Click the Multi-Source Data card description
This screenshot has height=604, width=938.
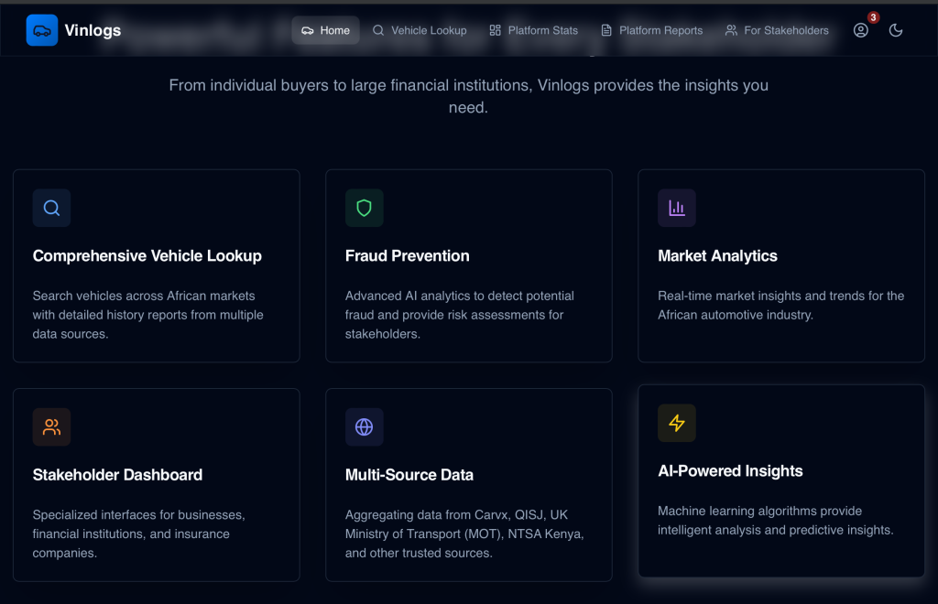point(464,534)
